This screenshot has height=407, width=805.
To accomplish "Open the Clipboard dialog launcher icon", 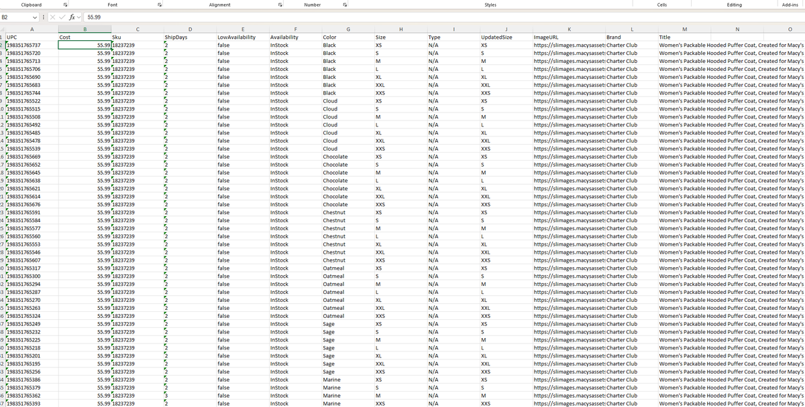I will tap(66, 5).
